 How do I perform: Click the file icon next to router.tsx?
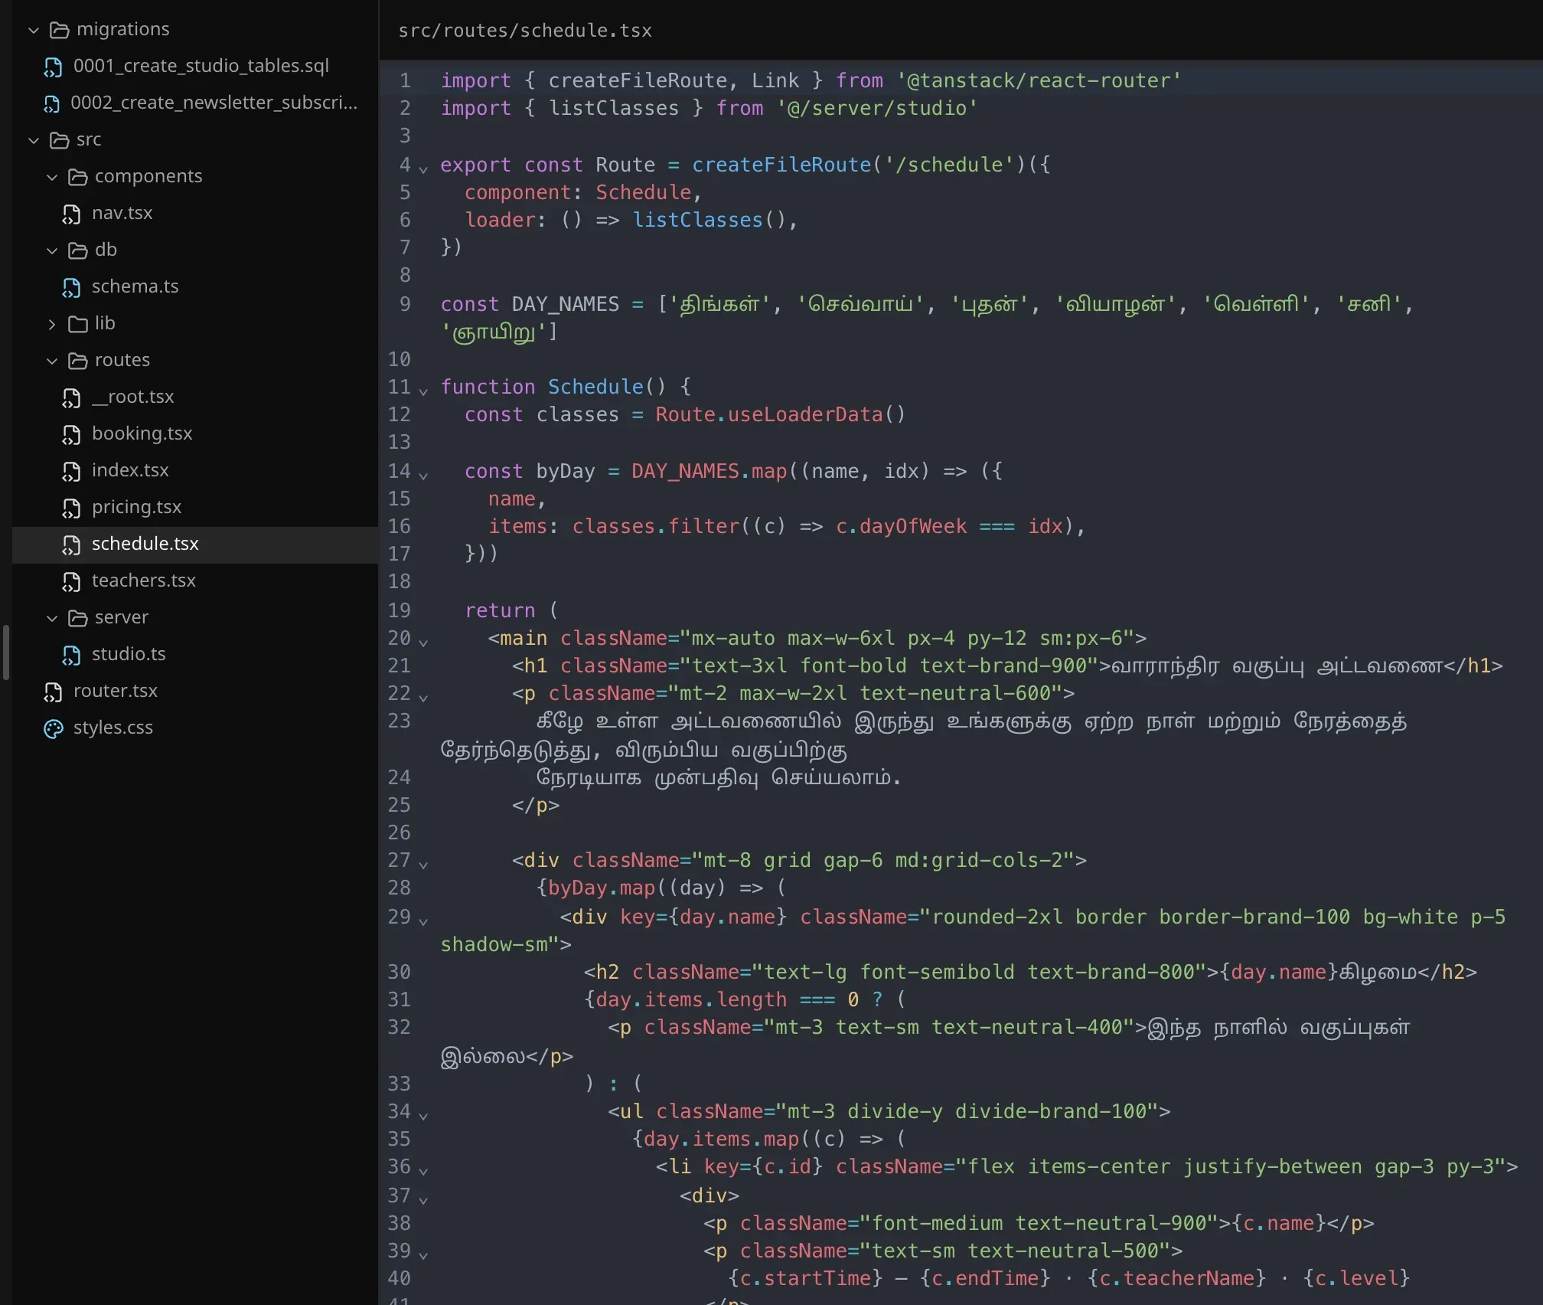click(x=53, y=692)
